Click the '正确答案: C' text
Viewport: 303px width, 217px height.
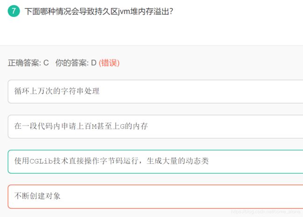coord(28,63)
